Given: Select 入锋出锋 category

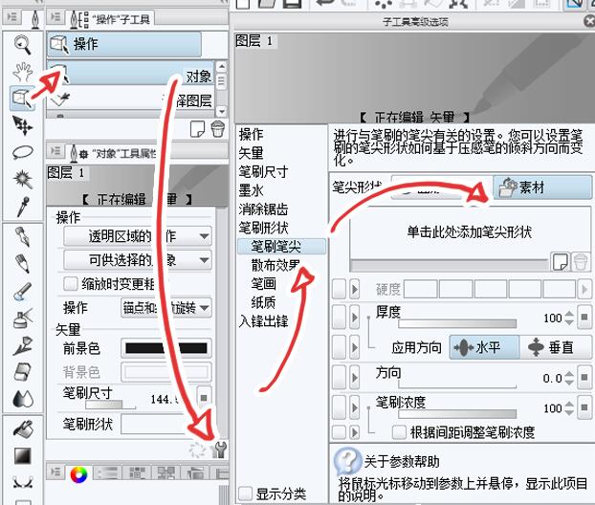Looking at the screenshot, I should [x=263, y=321].
